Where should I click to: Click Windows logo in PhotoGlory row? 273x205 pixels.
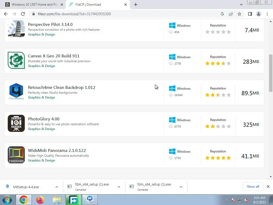point(172,120)
